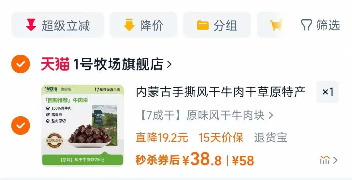Image resolution: width=352 pixels, height=180 pixels.
Task: Tap the 天猫 logo badge
Action: click(x=55, y=64)
